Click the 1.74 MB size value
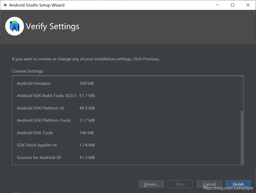Viewport: 256px width, 193px height. point(87,145)
